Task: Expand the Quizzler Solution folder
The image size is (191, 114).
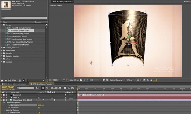Action: coord(2,56)
